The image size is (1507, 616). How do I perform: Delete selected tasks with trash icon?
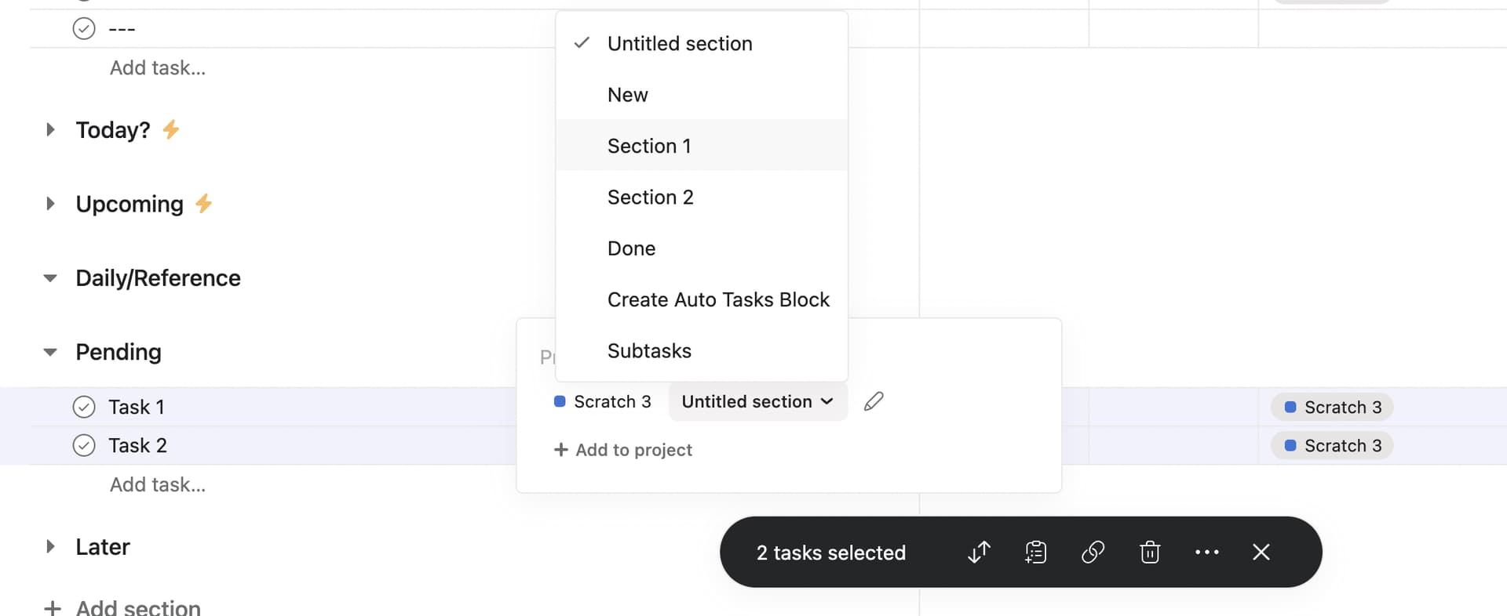(x=1150, y=553)
